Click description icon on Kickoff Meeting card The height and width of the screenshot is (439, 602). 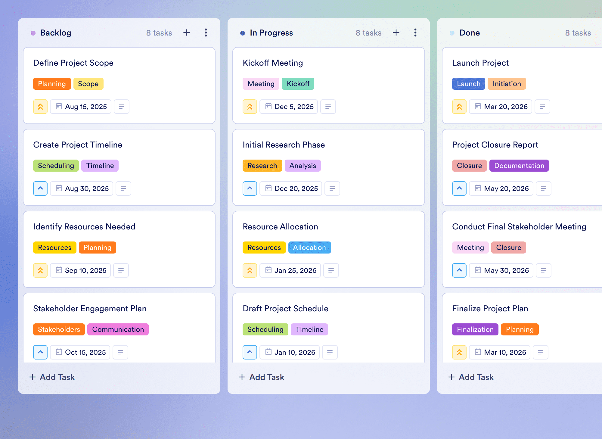(x=328, y=107)
